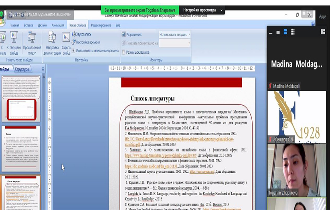Uncheck Использовать записанные времена checkbox
Viewport: 334px width, 210px height.
pyautogui.click(x=73, y=51)
